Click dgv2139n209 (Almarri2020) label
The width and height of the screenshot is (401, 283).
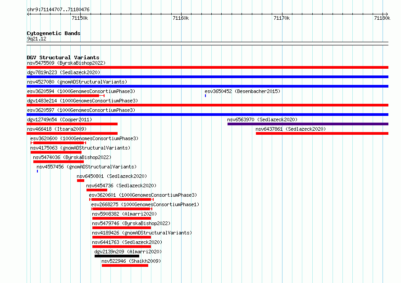click(128, 252)
